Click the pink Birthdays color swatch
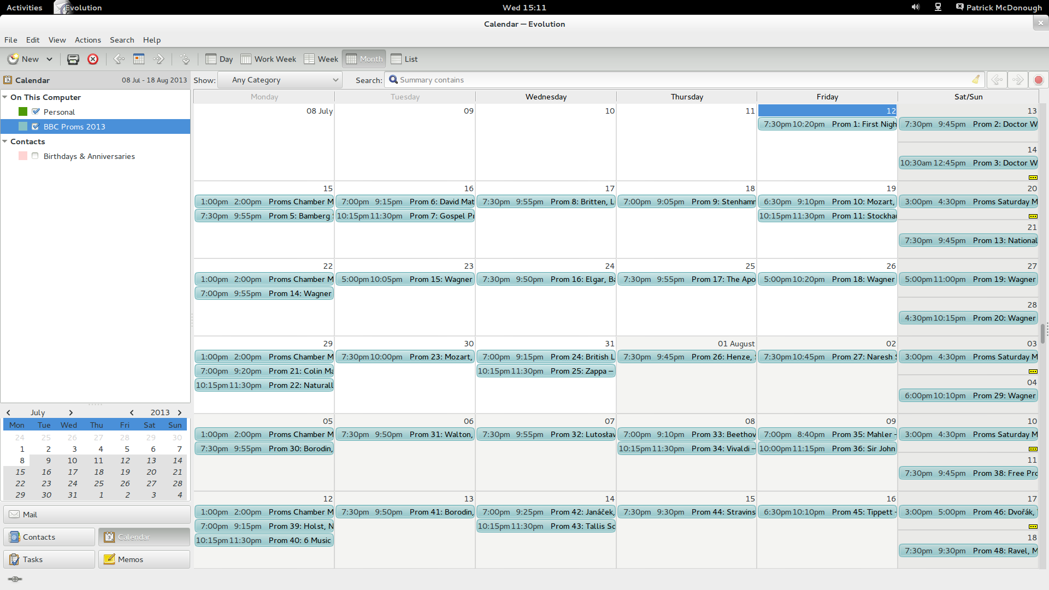The height and width of the screenshot is (590, 1049). tap(23, 156)
